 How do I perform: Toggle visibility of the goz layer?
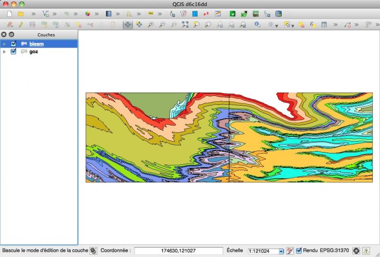[x=13, y=51]
